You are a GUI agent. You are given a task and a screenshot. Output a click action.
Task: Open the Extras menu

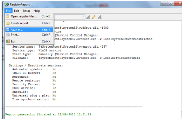point(26,11)
